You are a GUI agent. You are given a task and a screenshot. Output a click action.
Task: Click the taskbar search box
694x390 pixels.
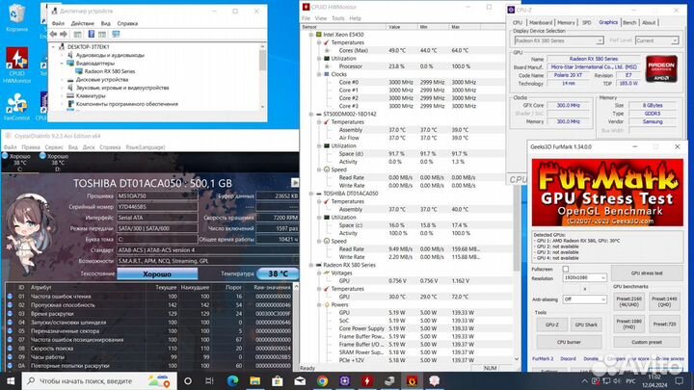click(x=99, y=380)
